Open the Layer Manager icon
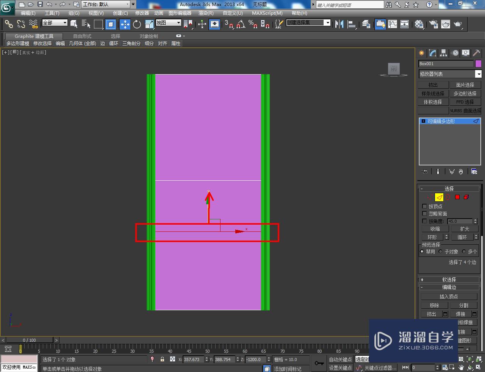Screen dimensions: 485x372 (x=366, y=24)
